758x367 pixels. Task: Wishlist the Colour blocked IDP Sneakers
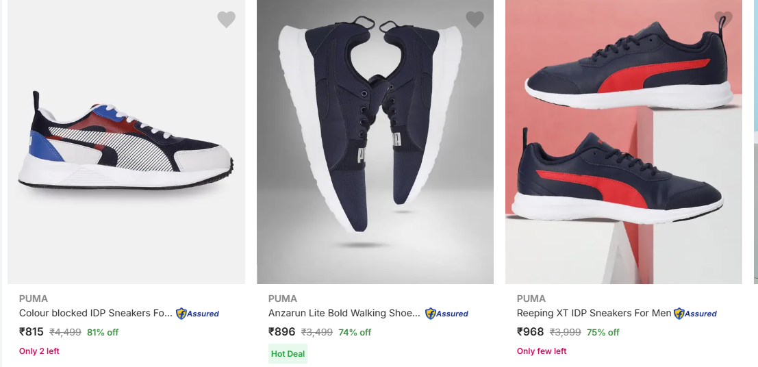pos(226,20)
